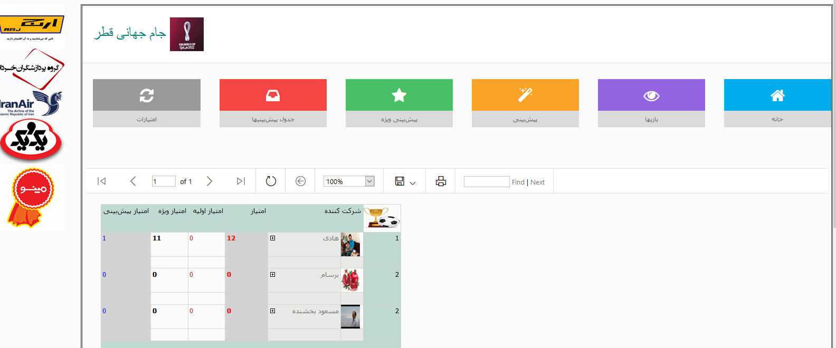Go to the first report page

click(x=102, y=181)
